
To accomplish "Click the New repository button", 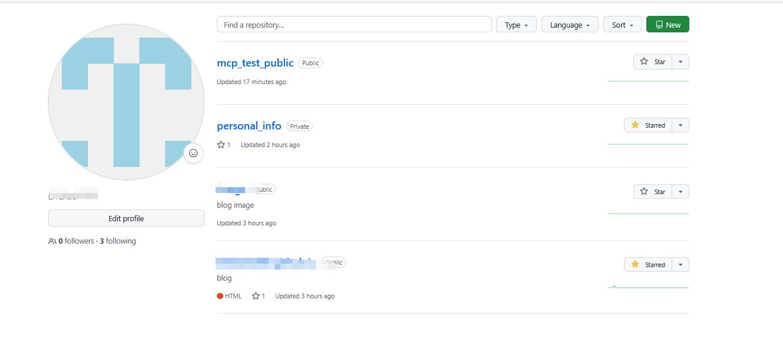I will (x=668, y=25).
